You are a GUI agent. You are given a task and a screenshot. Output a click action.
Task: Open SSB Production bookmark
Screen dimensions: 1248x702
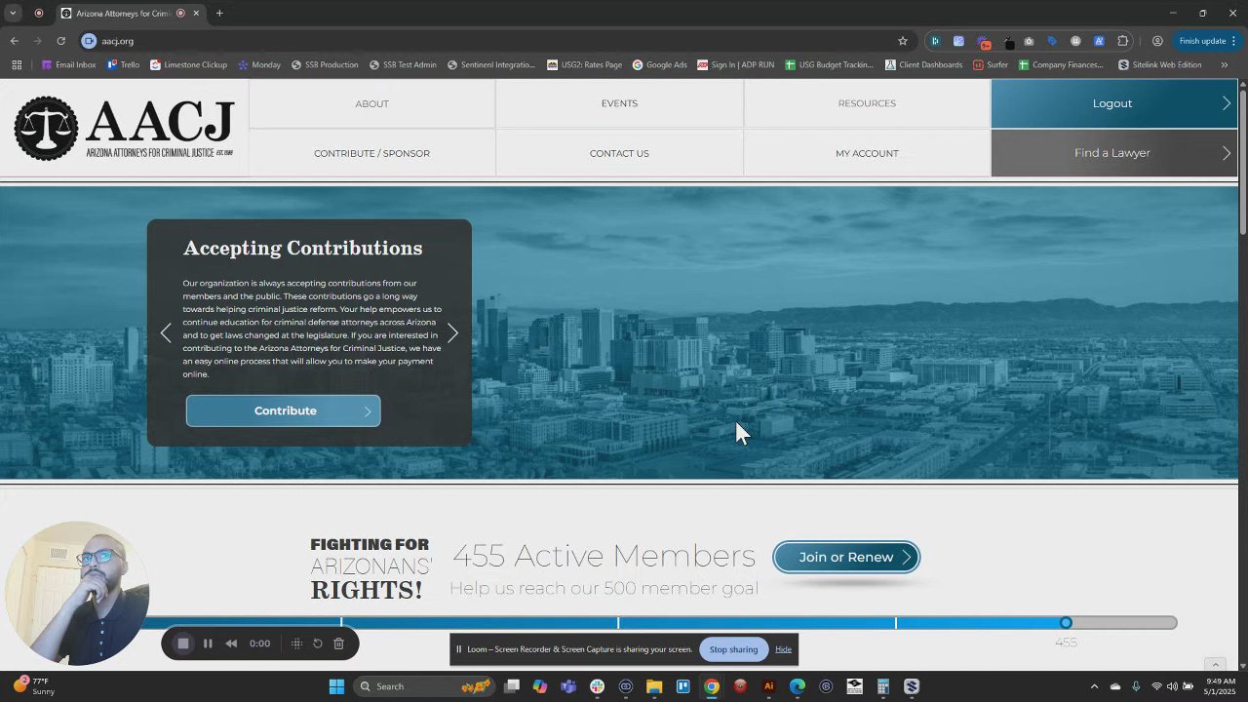coord(325,65)
